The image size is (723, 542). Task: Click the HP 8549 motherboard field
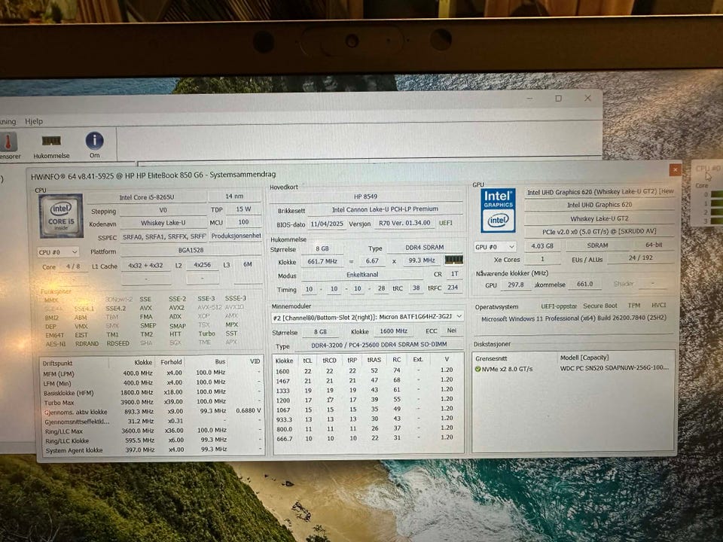[x=366, y=196]
